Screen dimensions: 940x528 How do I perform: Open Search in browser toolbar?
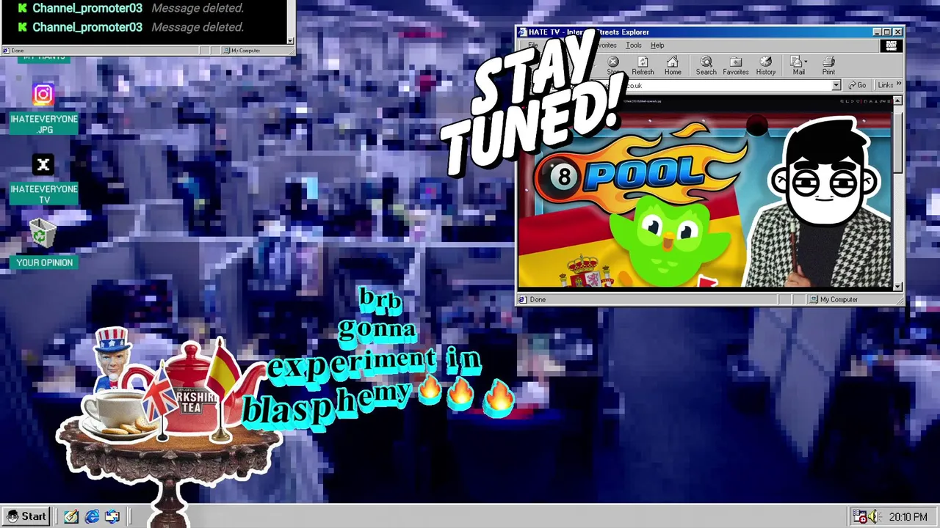click(x=706, y=65)
